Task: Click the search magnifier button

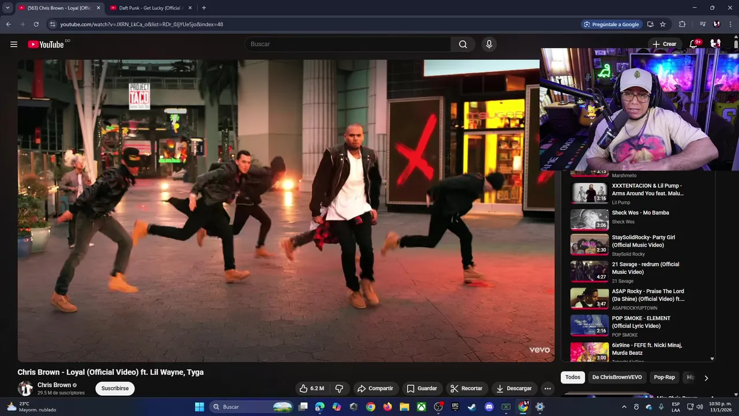Action: (463, 44)
